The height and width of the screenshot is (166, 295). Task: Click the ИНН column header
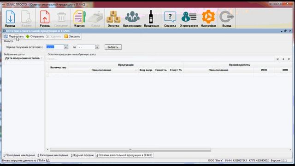pyautogui.click(x=264, y=70)
